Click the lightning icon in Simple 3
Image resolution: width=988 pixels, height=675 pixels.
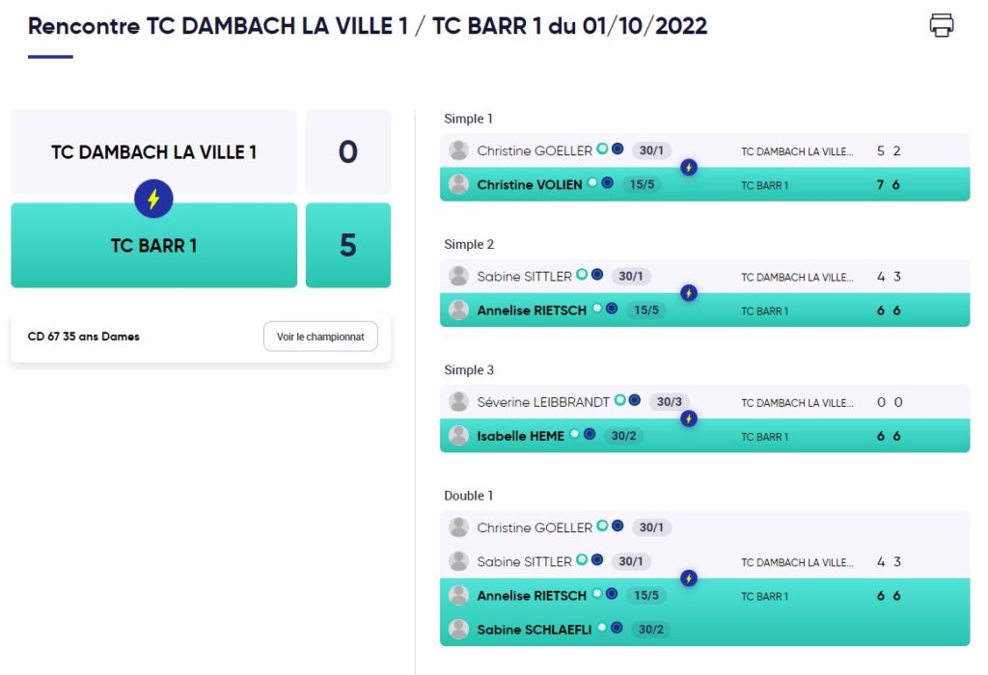point(689,418)
